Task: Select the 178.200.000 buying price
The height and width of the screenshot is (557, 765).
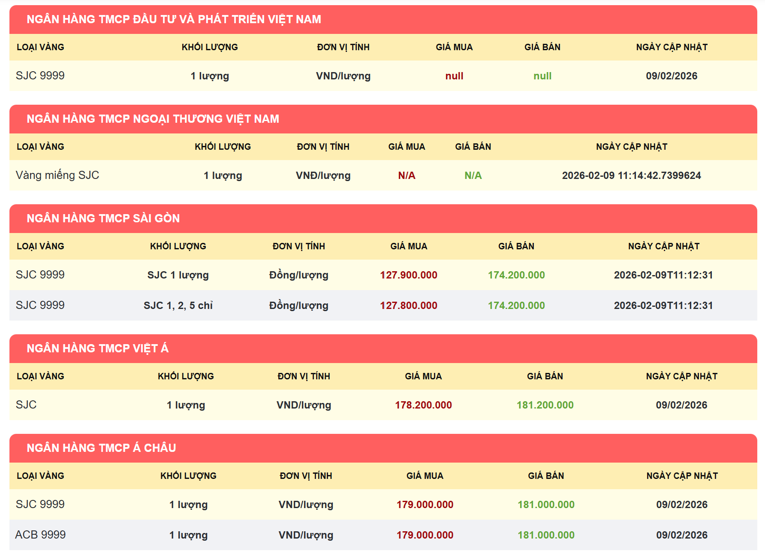Action: pos(423,405)
